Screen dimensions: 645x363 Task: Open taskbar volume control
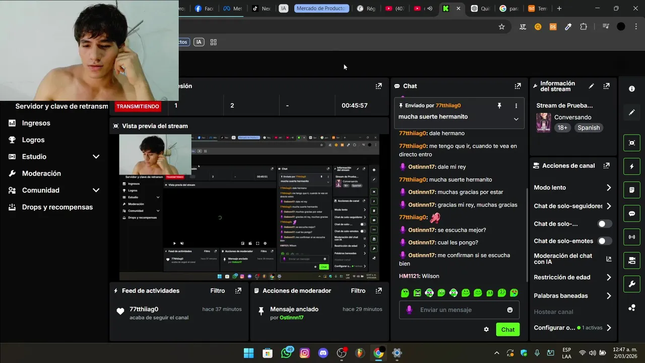click(x=593, y=353)
